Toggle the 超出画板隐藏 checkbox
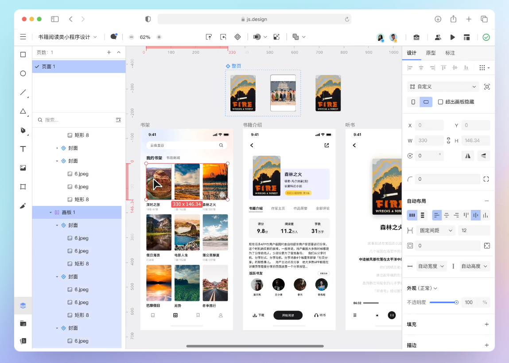 (x=440, y=102)
